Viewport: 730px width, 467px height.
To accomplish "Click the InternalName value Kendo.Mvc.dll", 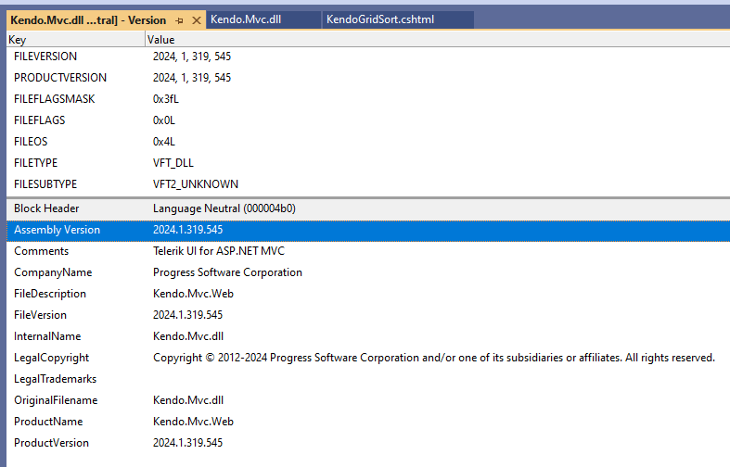I will coord(188,336).
